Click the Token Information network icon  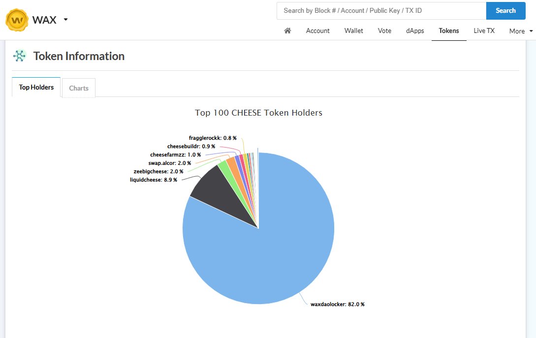coord(20,56)
